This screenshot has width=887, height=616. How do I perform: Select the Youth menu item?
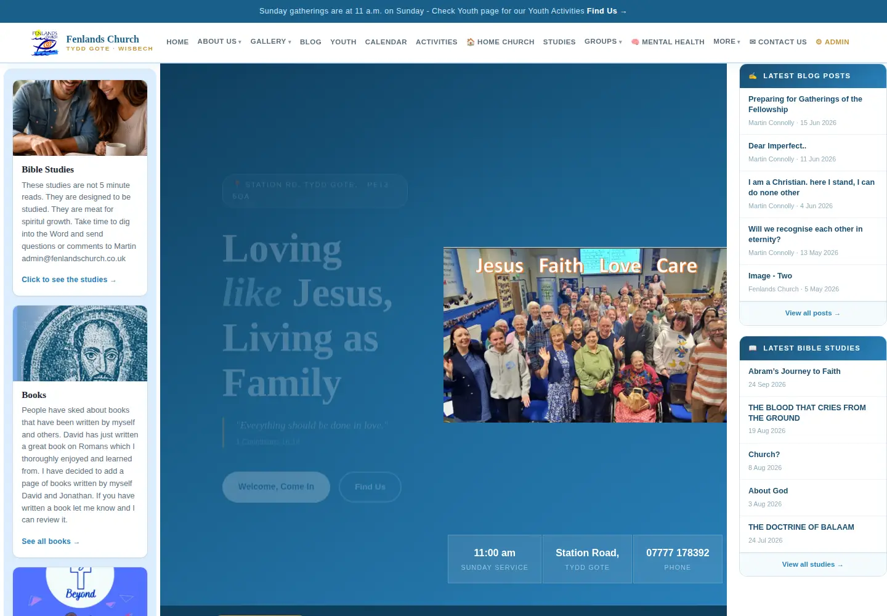click(343, 42)
